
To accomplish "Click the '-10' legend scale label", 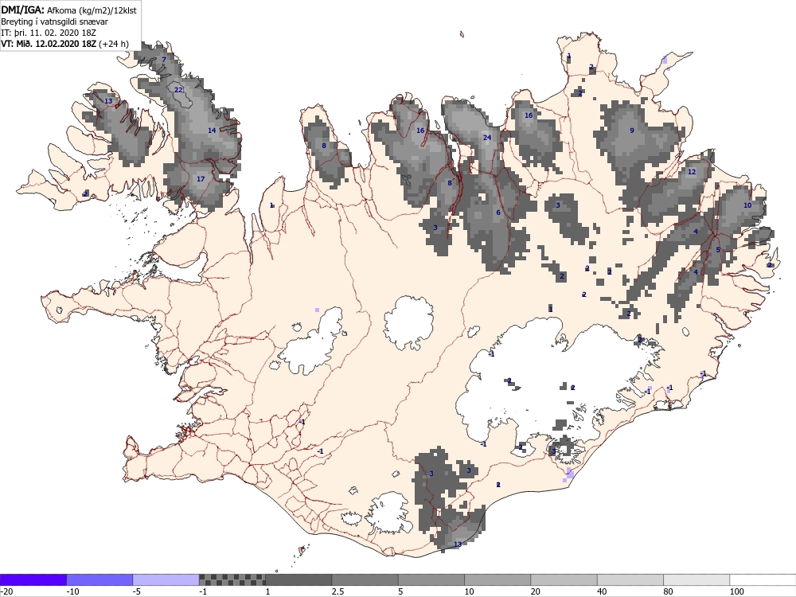I will click(x=72, y=591).
